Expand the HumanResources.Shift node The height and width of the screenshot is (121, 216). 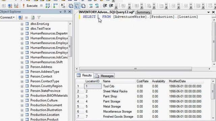(x=22, y=62)
